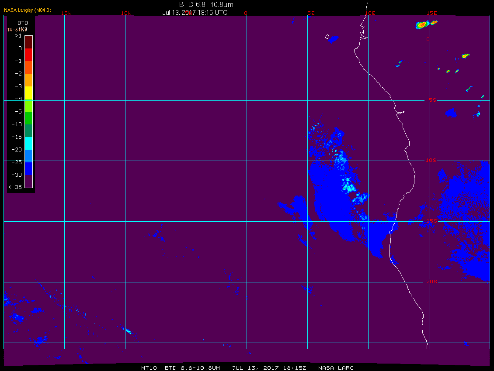Click the 10W longitude label
The width and height of the screenshot is (494, 371).
(x=126, y=13)
